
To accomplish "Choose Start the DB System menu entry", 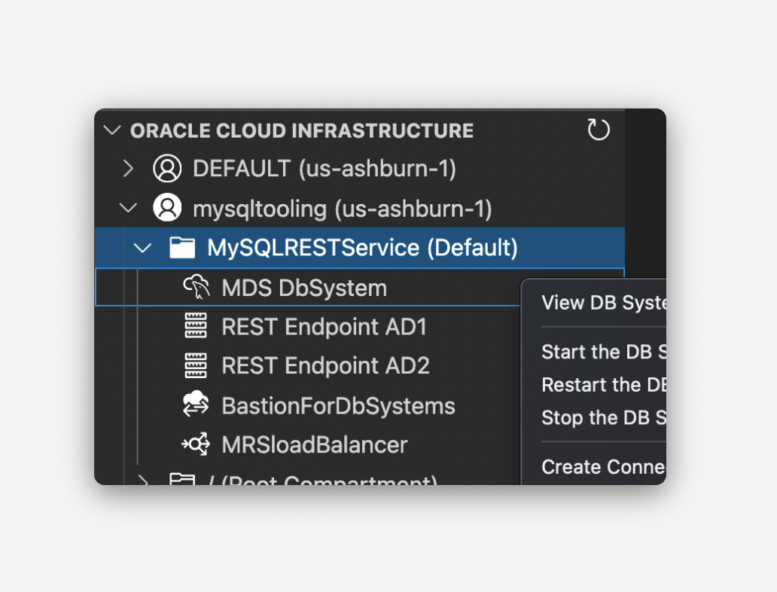I will click(x=603, y=352).
